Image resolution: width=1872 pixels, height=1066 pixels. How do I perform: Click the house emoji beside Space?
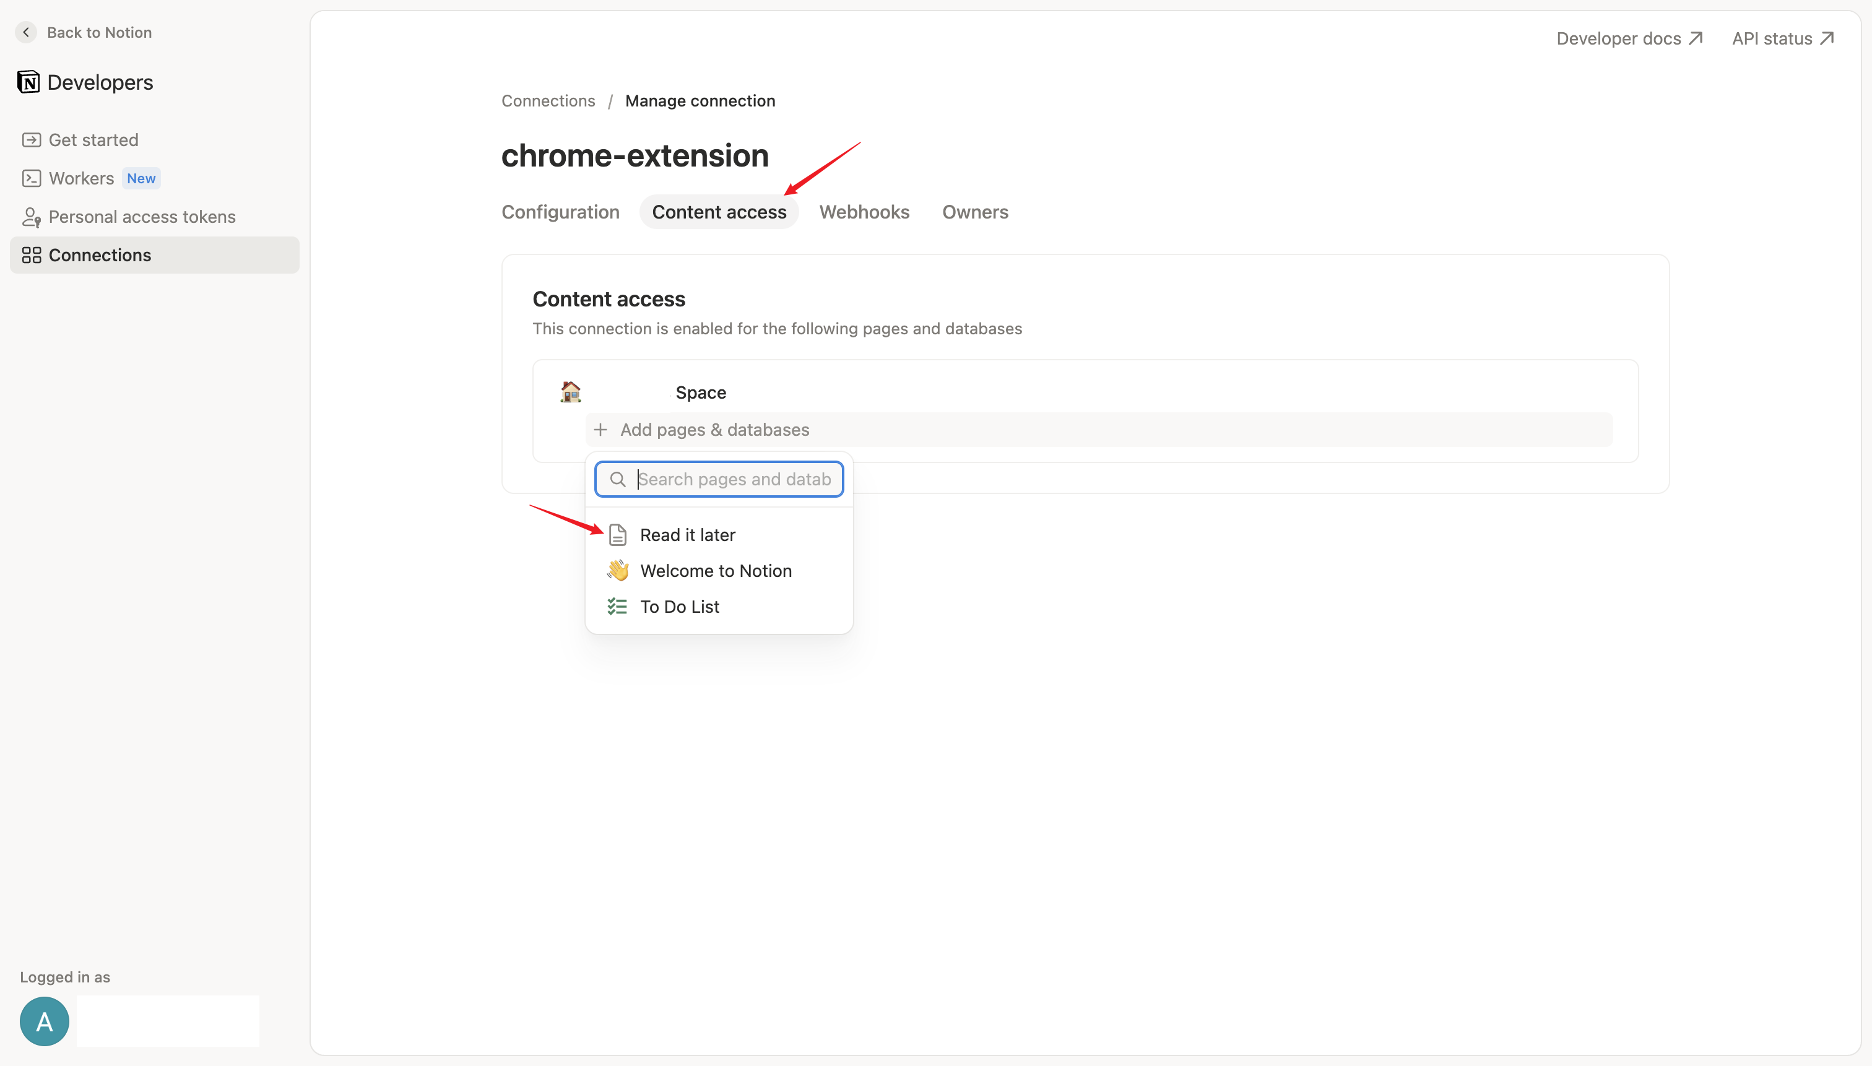point(570,392)
